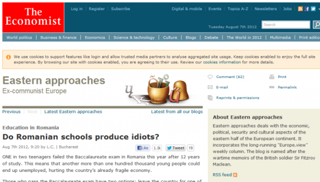Open the Jobs link
Image resolution: width=320 pixels, height=182 pixels.
click(x=287, y=9)
